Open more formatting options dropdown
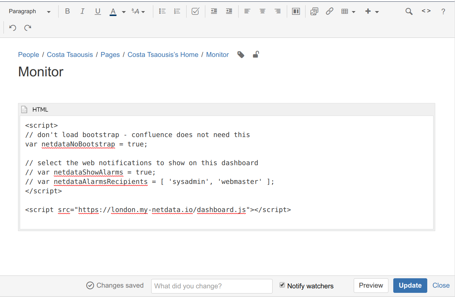 [x=138, y=11]
